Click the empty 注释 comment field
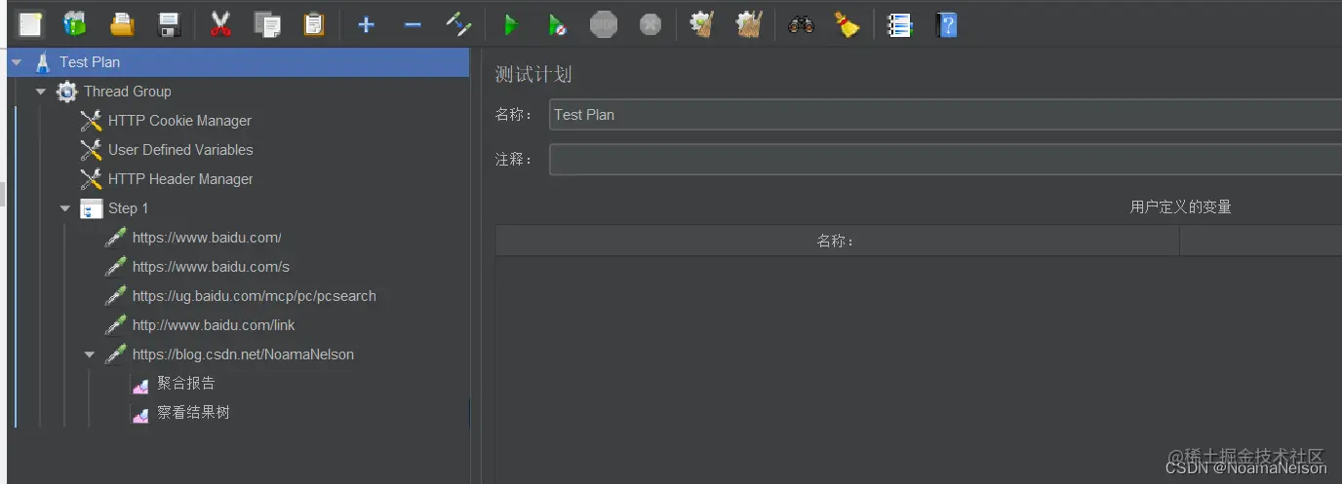1342x484 pixels. point(945,160)
